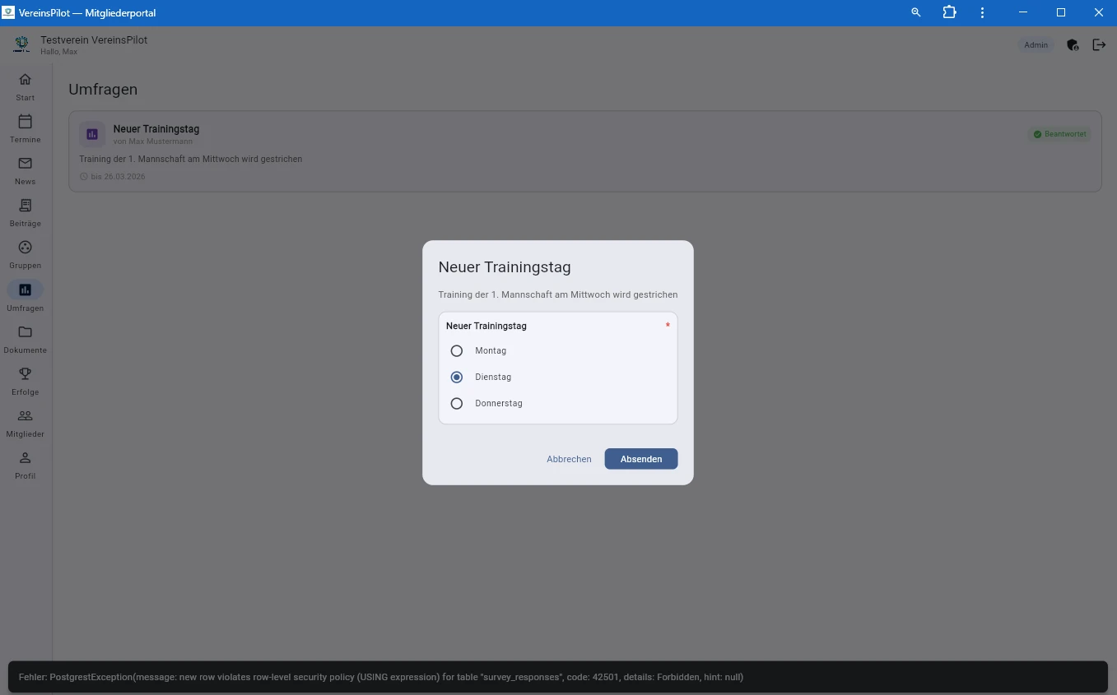The height and width of the screenshot is (695, 1117).
Task: Open the three-dot menu in title bar
Action: 983,13
